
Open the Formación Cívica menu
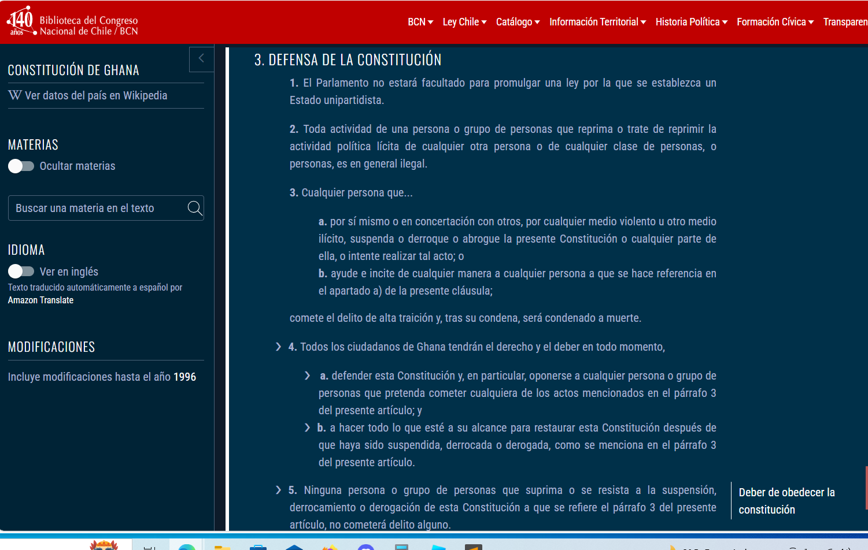click(x=775, y=22)
